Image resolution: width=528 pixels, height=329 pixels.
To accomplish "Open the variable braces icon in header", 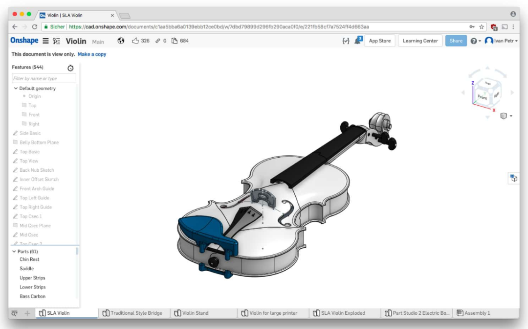I will [x=346, y=41].
